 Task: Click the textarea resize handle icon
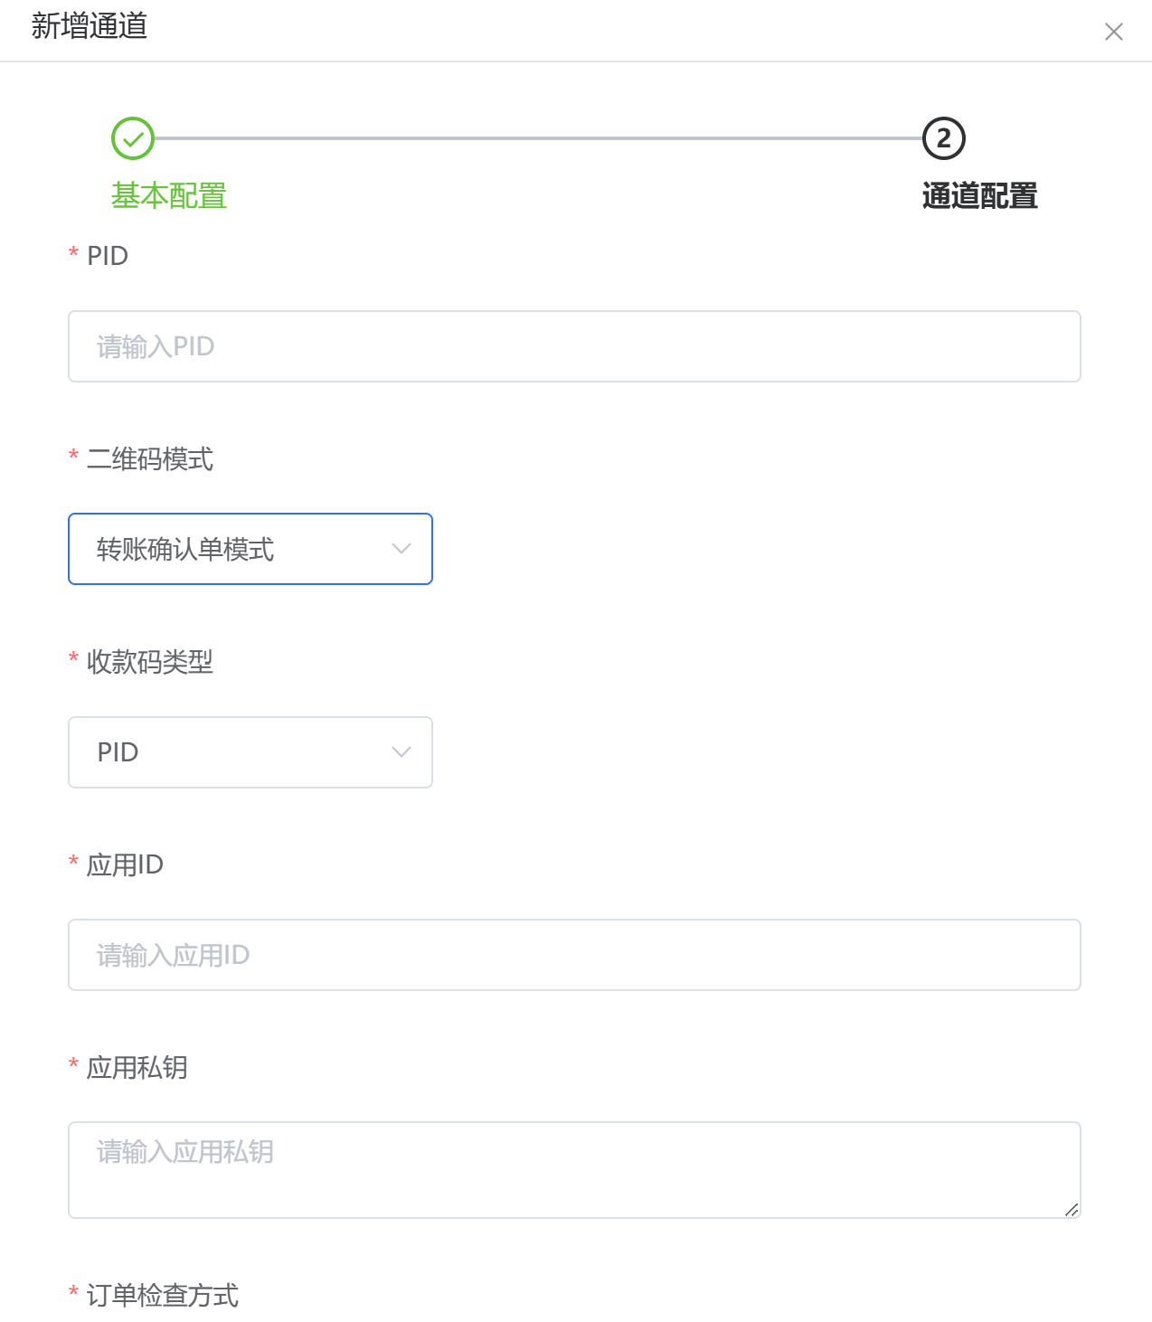click(x=1072, y=1209)
